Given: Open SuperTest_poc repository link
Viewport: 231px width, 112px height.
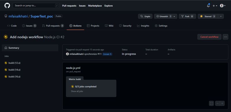Looking at the screenshot, I should pyautogui.click(x=42, y=16).
